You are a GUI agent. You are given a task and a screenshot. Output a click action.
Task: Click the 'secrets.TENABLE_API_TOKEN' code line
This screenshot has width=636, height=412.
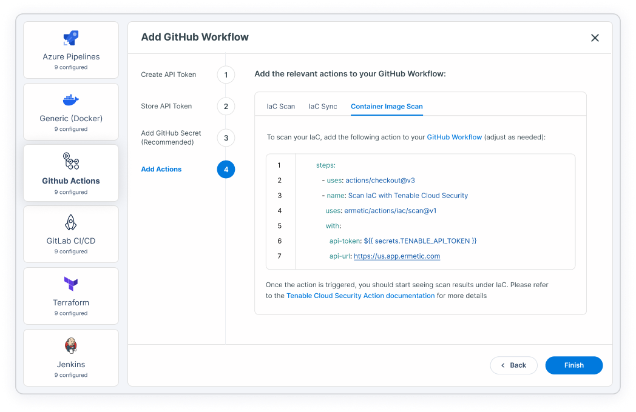pos(403,241)
